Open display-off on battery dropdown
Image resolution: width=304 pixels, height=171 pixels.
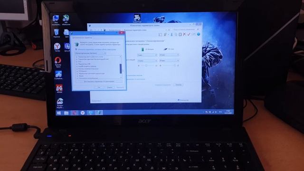(147, 55)
